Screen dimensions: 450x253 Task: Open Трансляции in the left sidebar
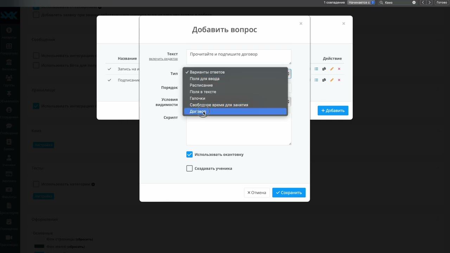pyautogui.click(x=9, y=241)
